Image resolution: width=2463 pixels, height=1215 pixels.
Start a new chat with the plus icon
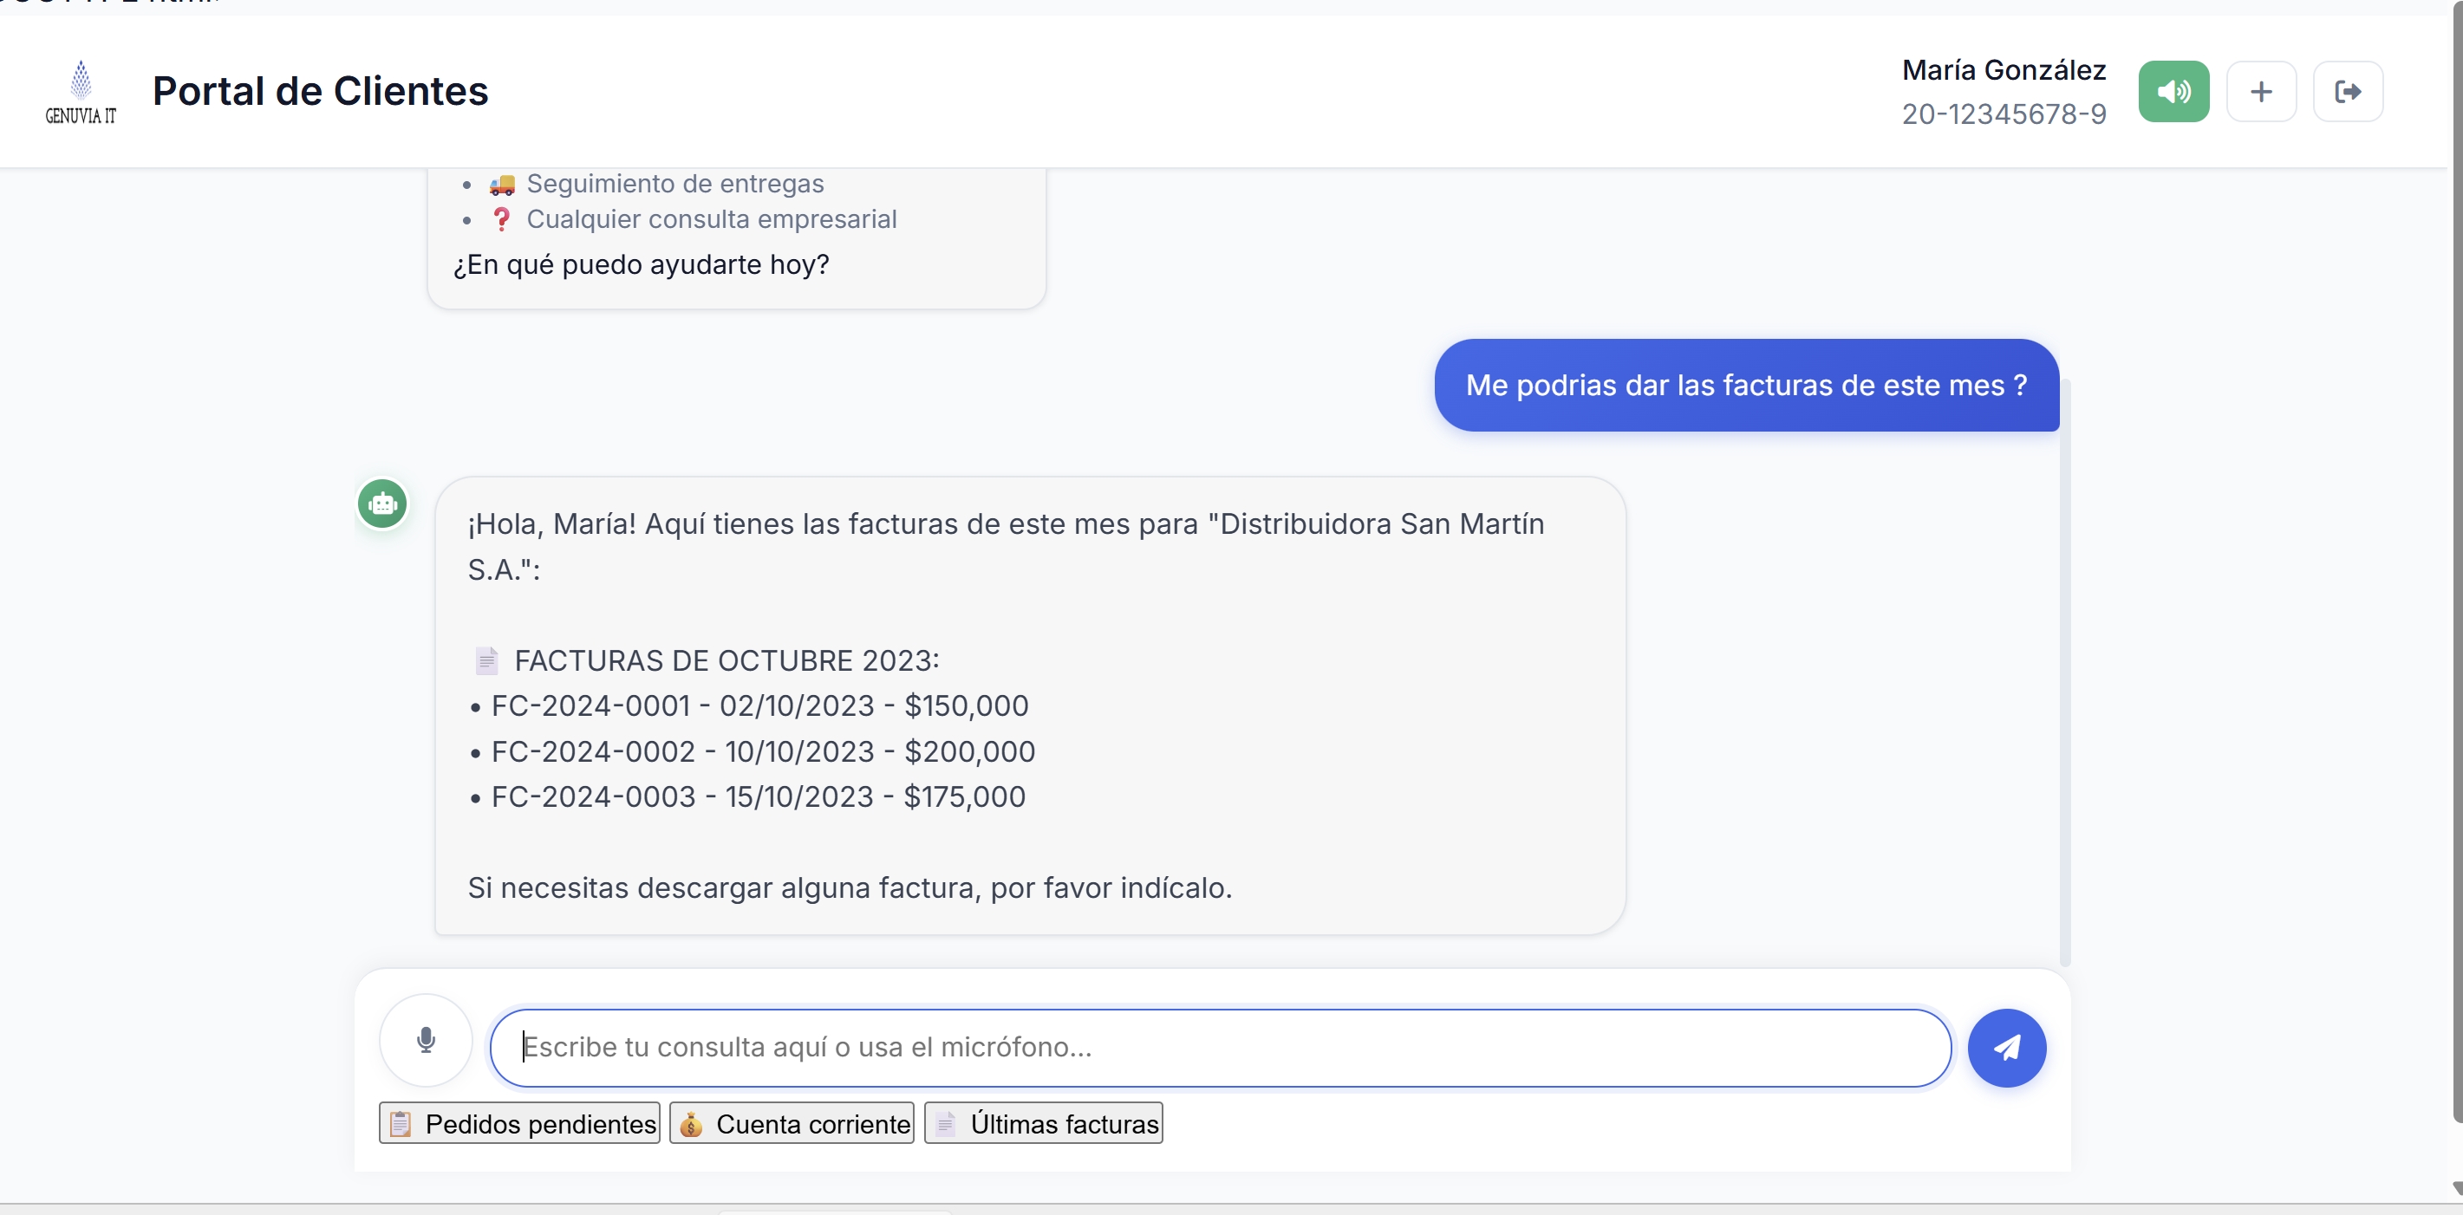[x=2262, y=91]
